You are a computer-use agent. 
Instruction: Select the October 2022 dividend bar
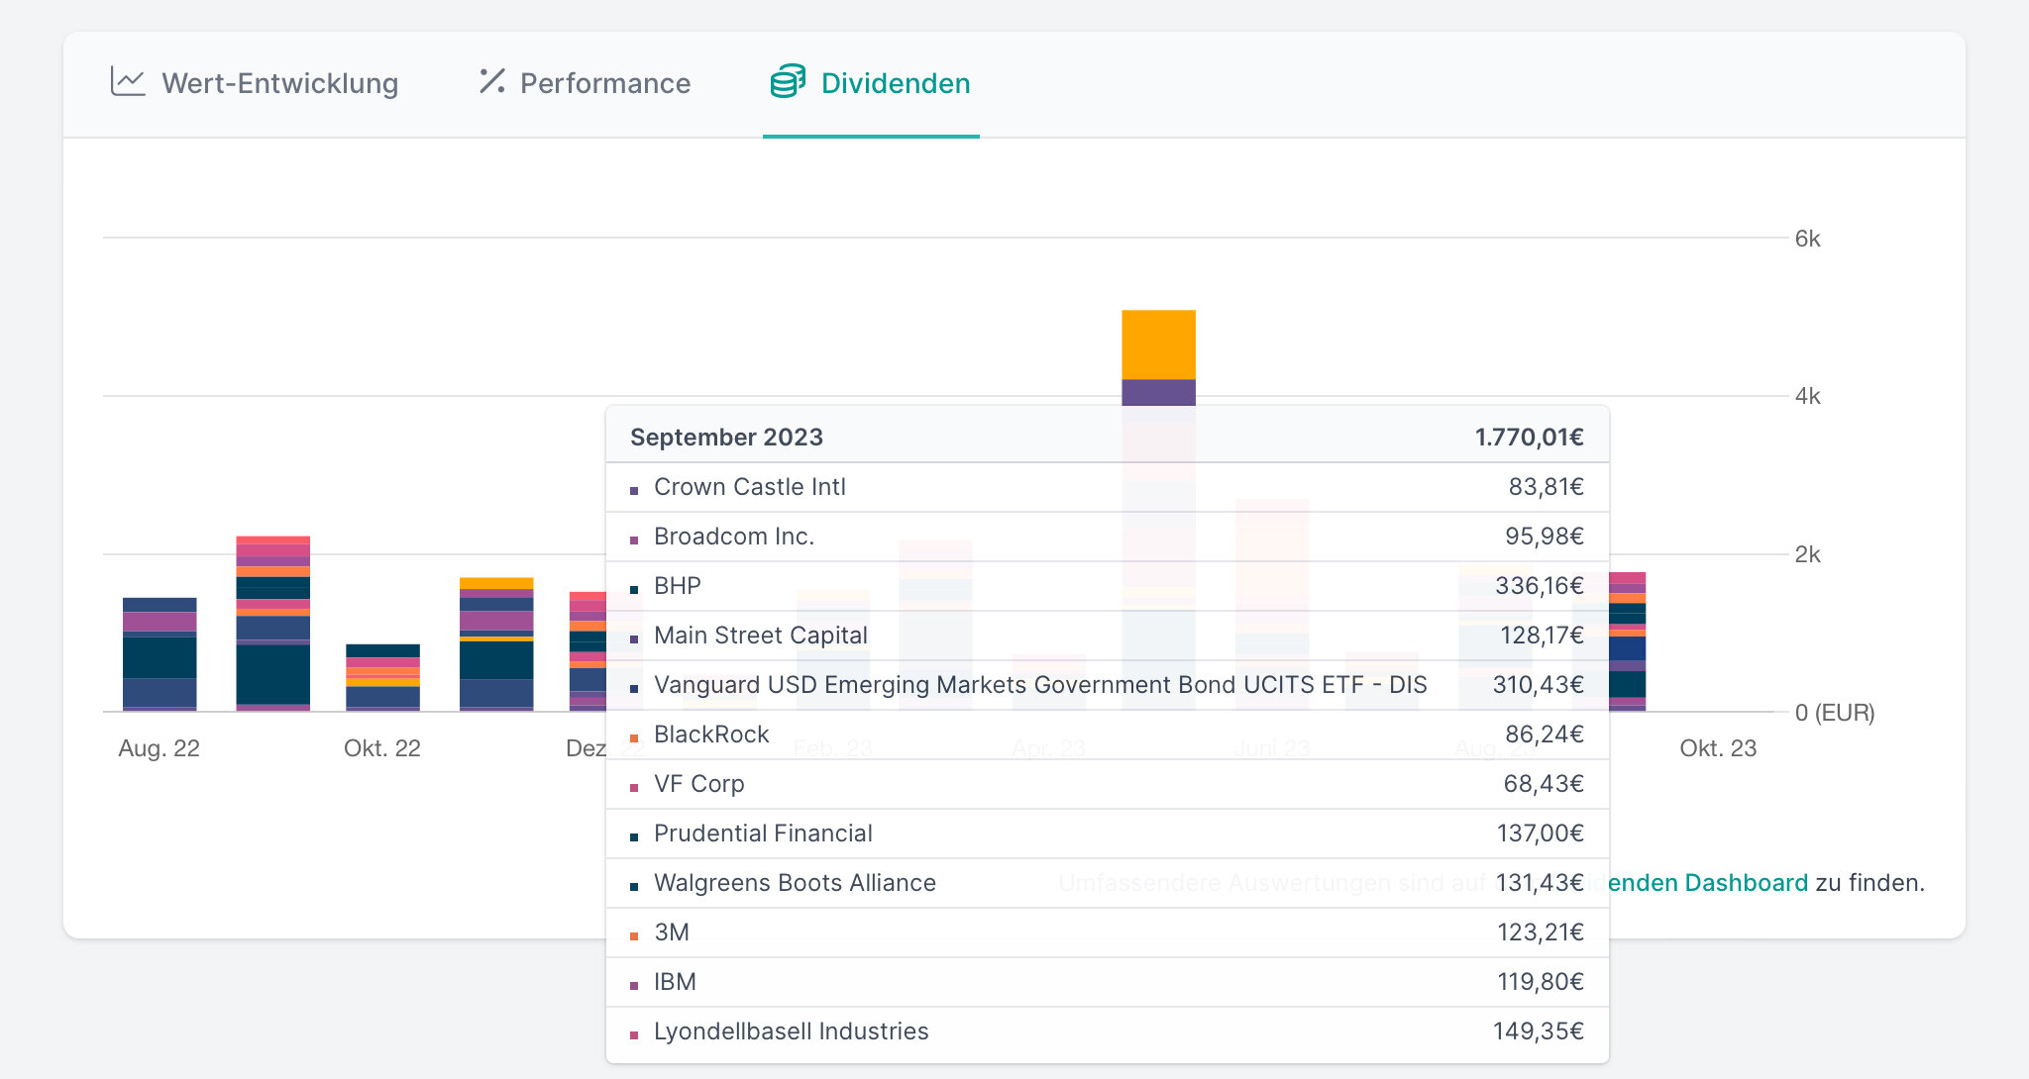tap(382, 678)
